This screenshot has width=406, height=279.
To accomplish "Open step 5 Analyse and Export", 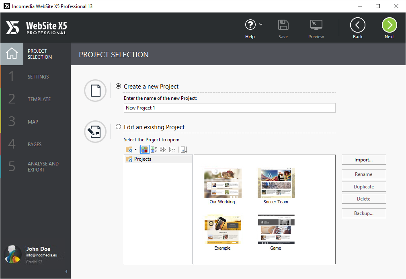I will coord(35,167).
